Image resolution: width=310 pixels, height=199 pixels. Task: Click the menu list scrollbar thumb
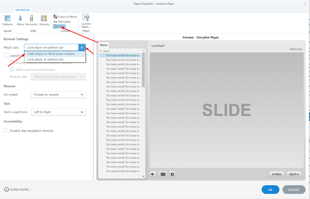click(143, 70)
